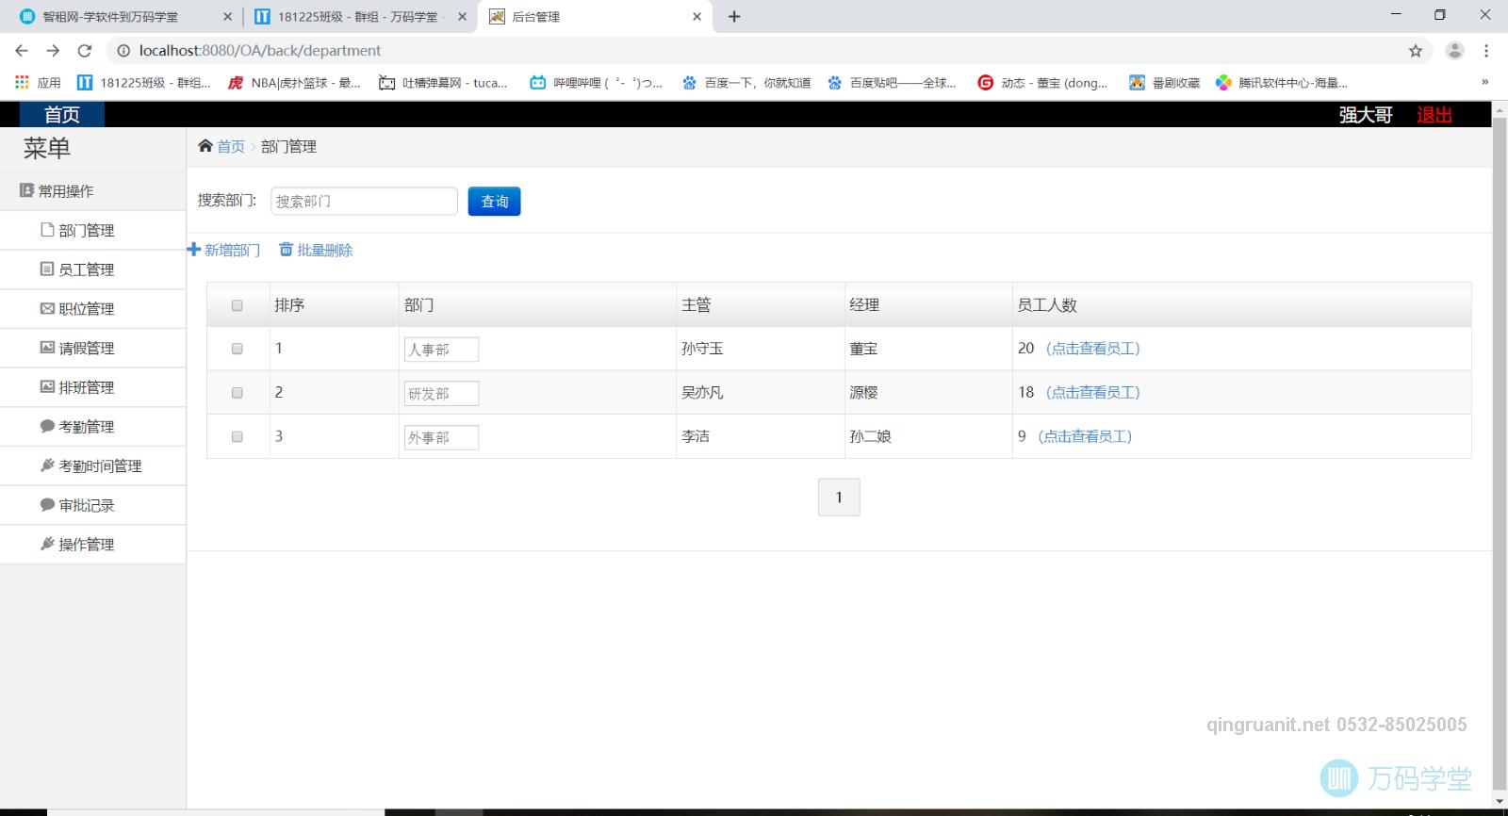Open a new browser tab with plus

(x=734, y=16)
